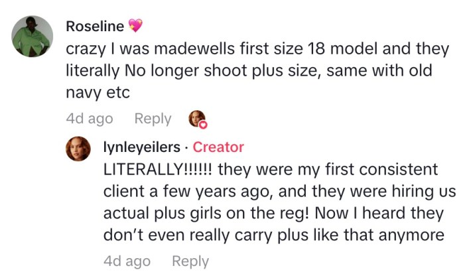Image resolution: width=471 pixels, height=280 pixels.
Task: Click the red heart badge on the small avatar
Action: tap(204, 124)
